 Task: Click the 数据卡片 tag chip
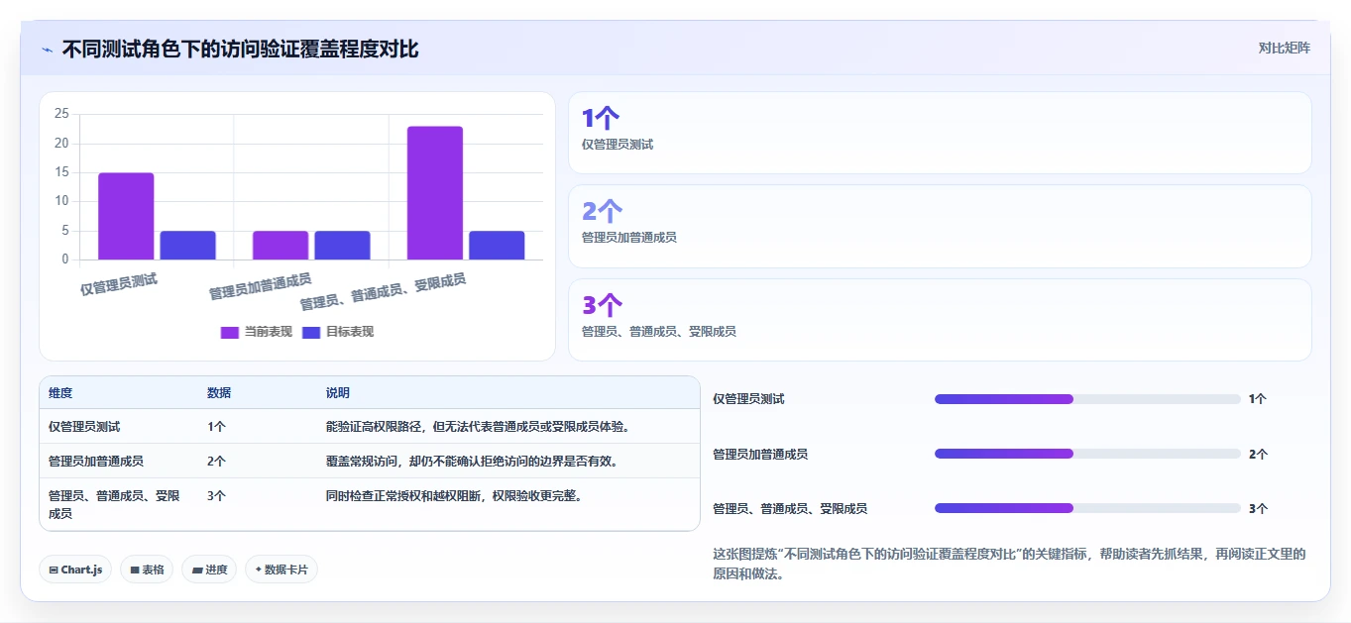[x=281, y=570]
